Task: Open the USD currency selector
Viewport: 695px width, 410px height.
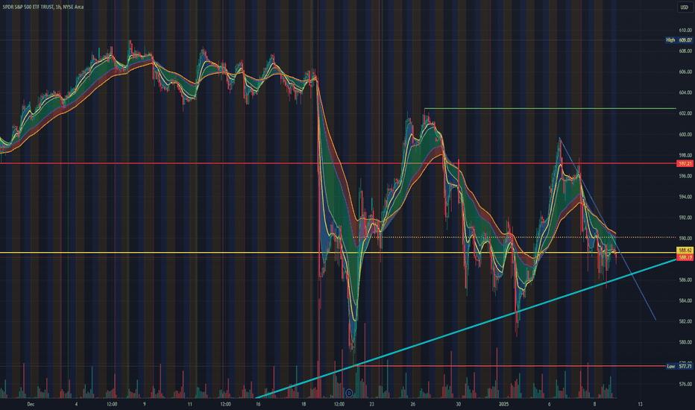Action: coord(685,7)
